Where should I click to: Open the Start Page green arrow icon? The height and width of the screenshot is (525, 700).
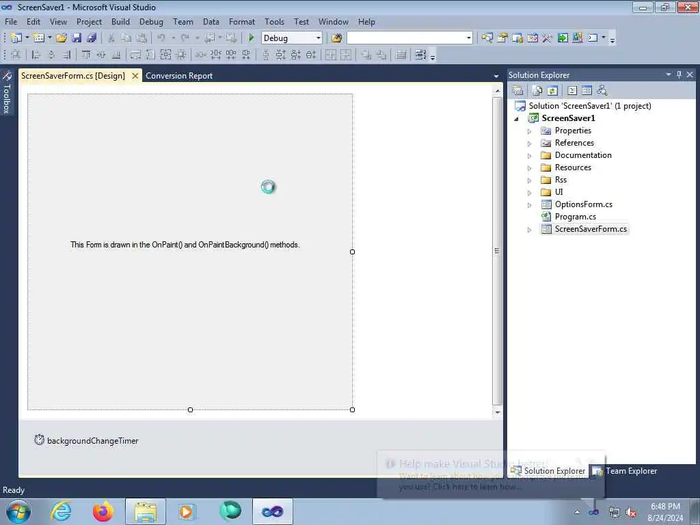[563, 38]
